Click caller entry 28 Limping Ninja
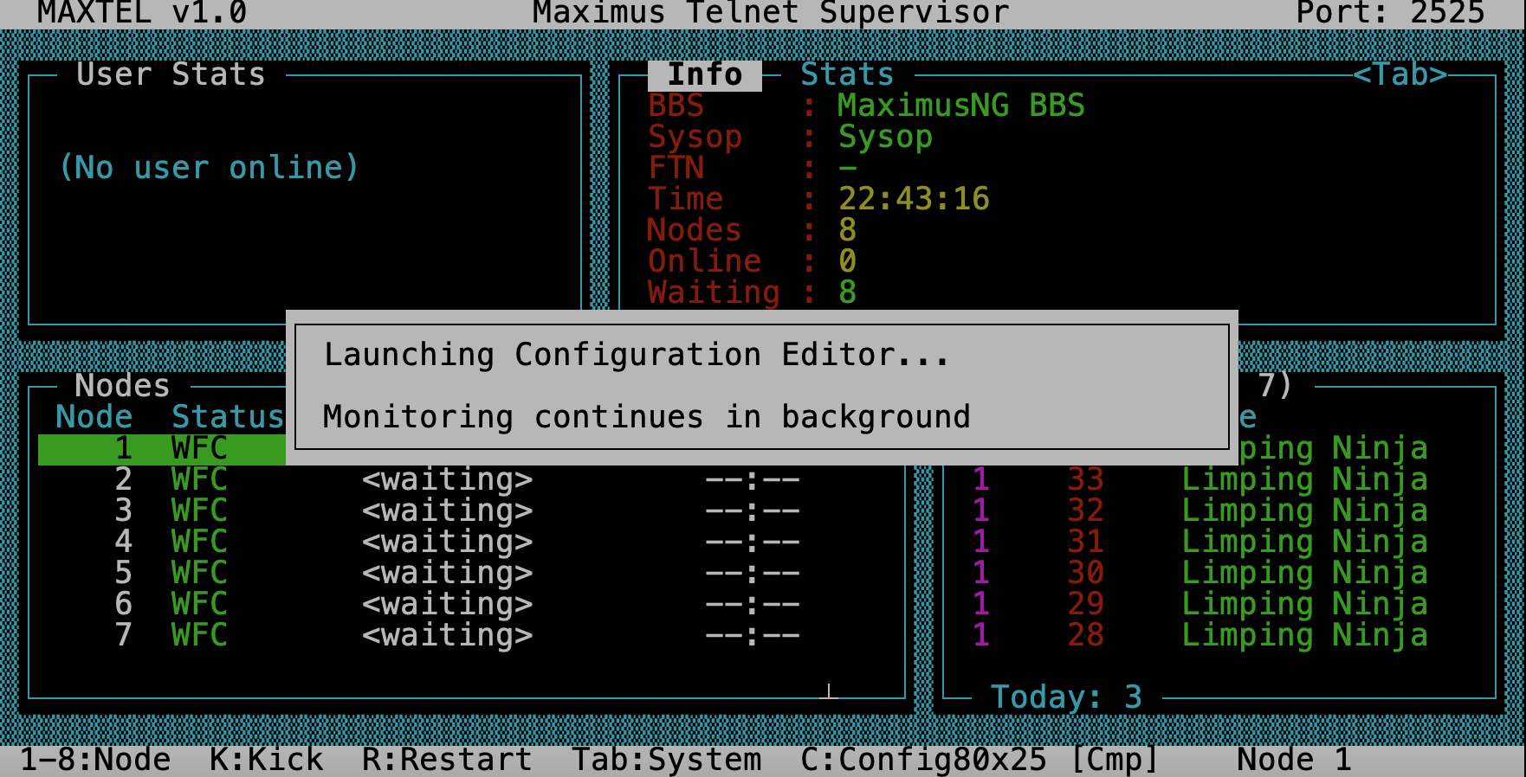Image resolution: width=1526 pixels, height=777 pixels. coord(1199,636)
